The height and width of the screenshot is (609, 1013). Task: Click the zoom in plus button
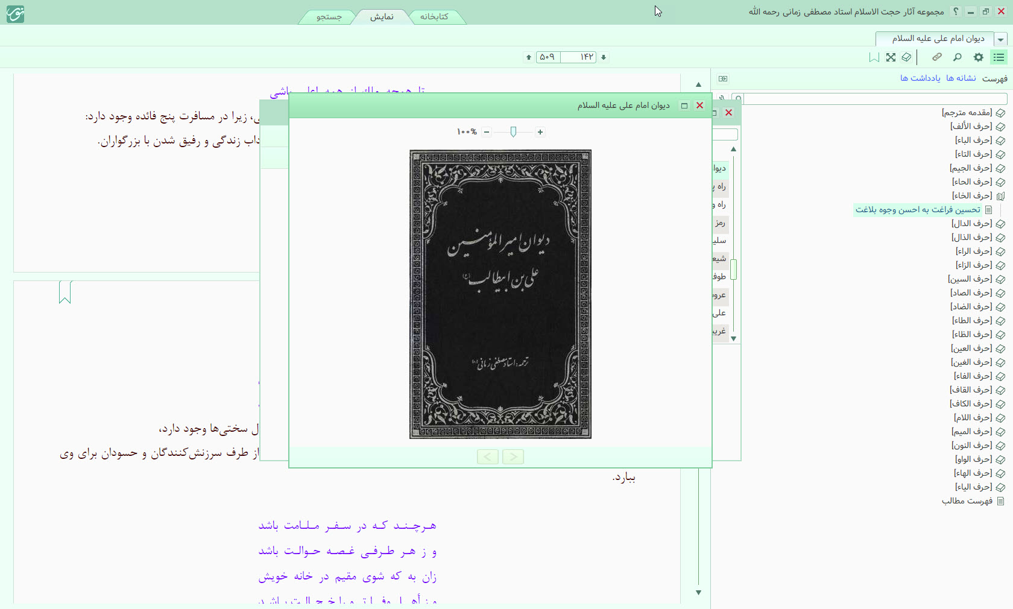540,132
